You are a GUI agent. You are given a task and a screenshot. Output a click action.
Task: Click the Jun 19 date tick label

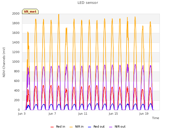[144, 114]
